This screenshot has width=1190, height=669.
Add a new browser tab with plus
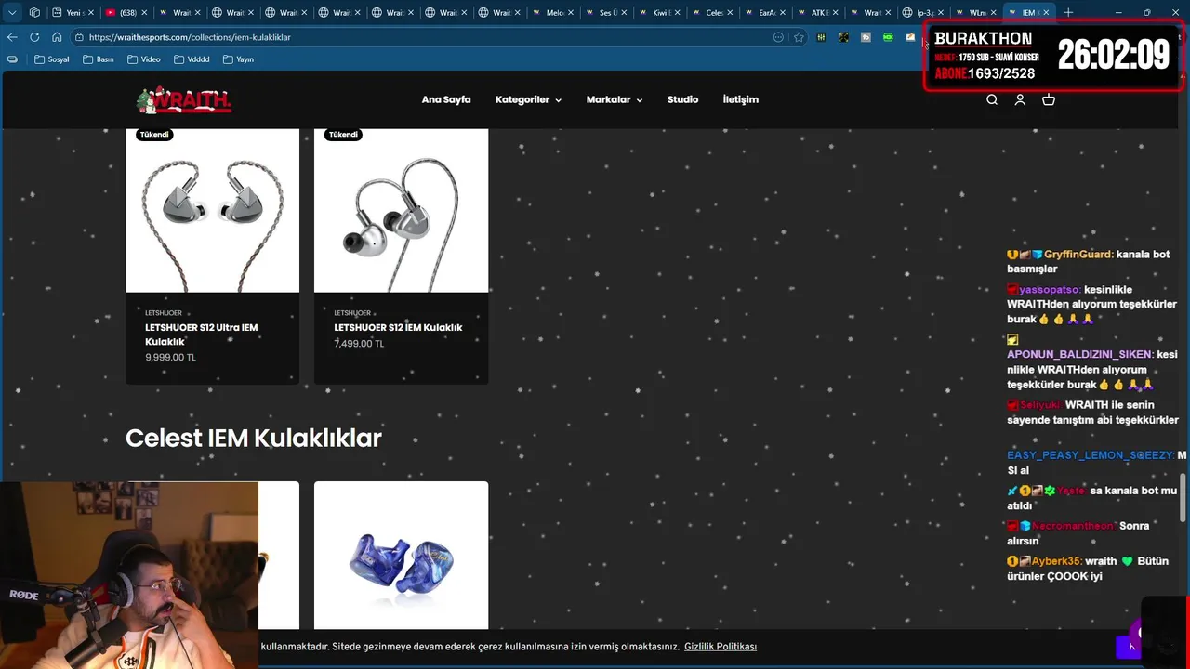(x=1068, y=13)
